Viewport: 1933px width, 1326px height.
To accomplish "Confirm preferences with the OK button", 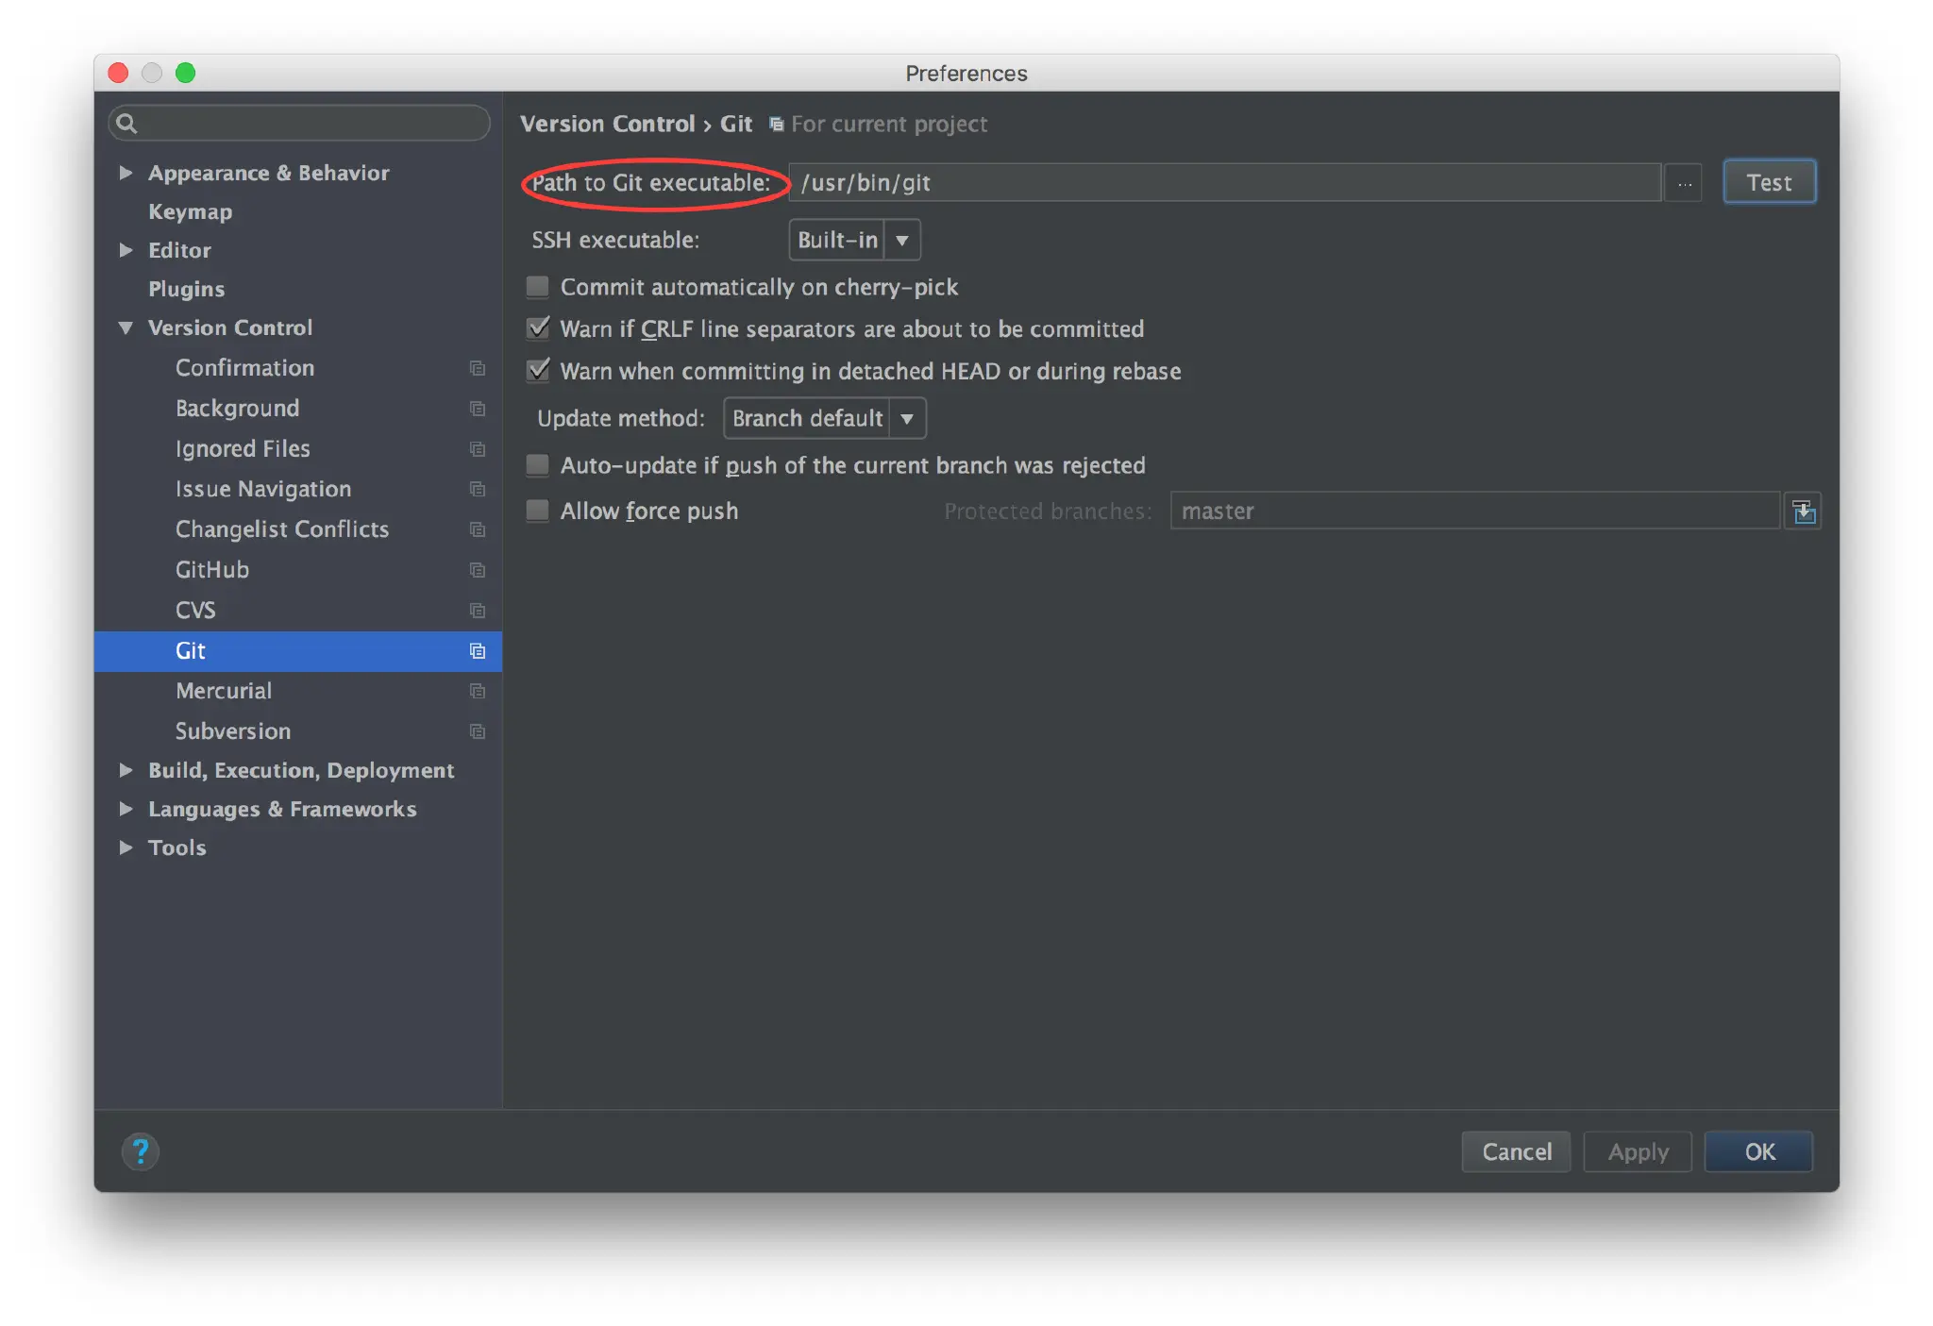I will [1759, 1151].
